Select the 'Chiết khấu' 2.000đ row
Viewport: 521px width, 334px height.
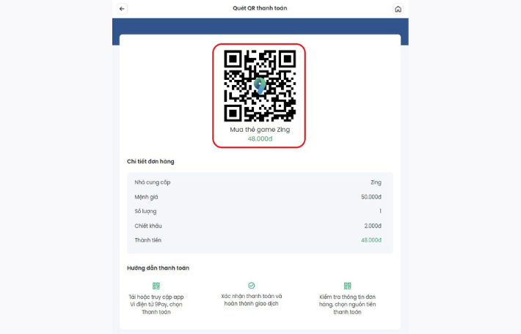[258, 226]
